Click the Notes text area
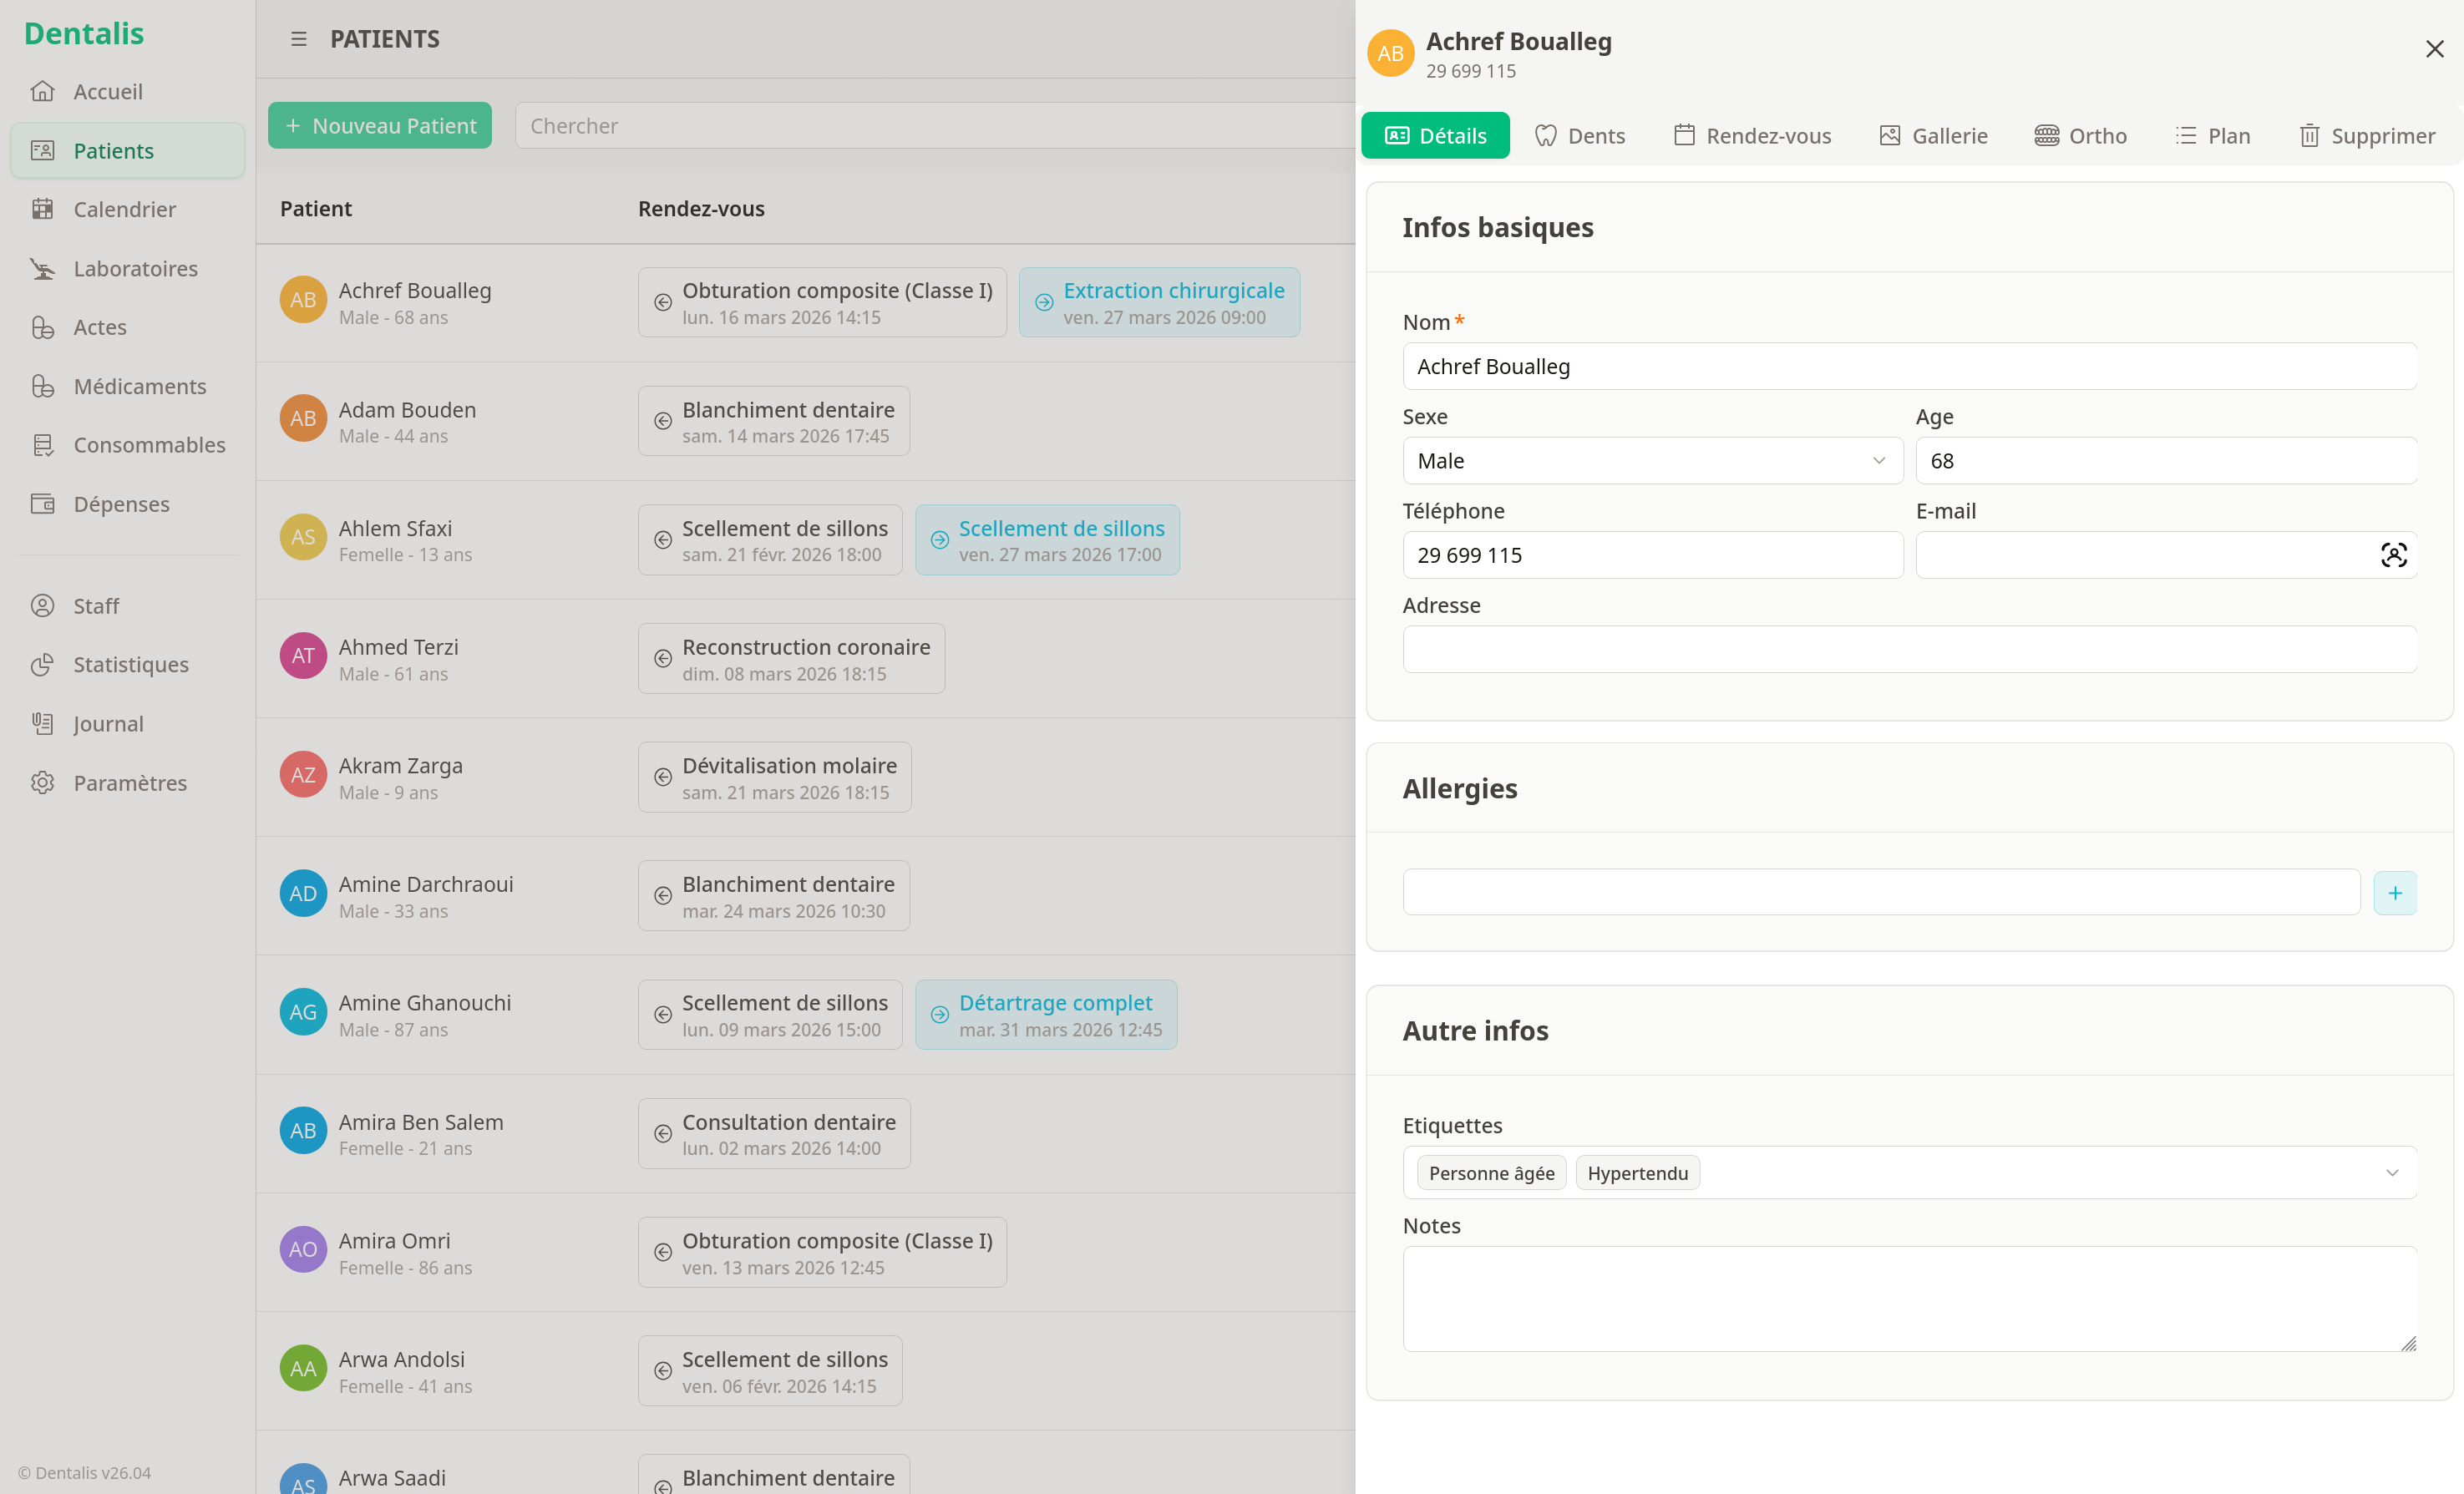The height and width of the screenshot is (1494, 2464). [1908, 1298]
